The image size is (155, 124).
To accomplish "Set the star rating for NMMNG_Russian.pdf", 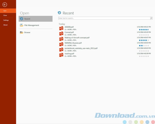I will (x=144, y=45).
